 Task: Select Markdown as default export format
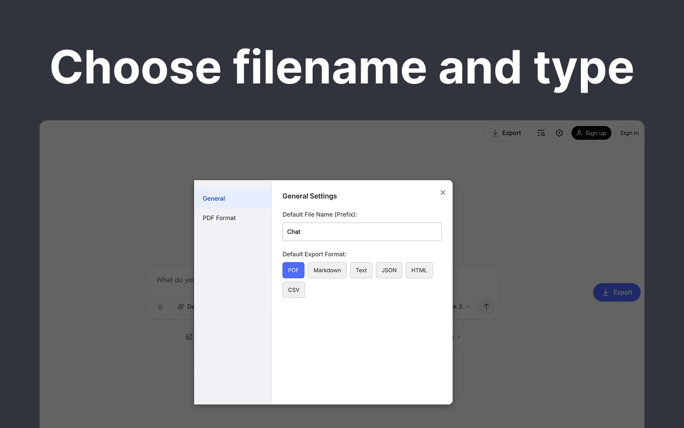[x=327, y=270]
